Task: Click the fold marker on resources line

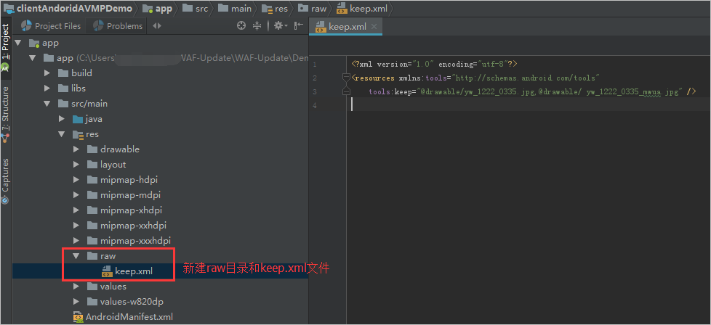Action: (x=347, y=78)
